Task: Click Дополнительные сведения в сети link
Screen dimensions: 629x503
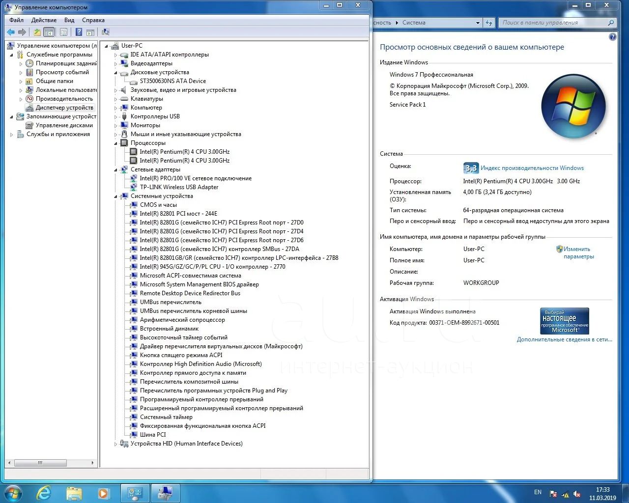Action: [564, 339]
